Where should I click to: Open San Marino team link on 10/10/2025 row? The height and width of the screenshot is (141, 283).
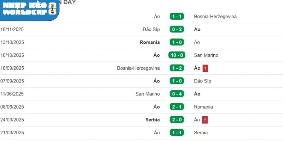coord(206,55)
